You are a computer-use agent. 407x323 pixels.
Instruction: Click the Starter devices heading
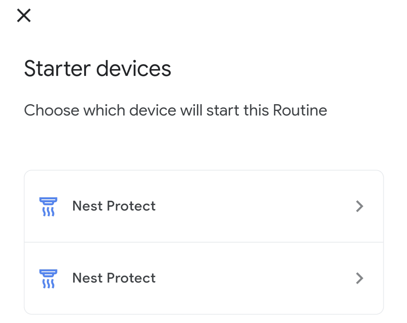tap(98, 68)
